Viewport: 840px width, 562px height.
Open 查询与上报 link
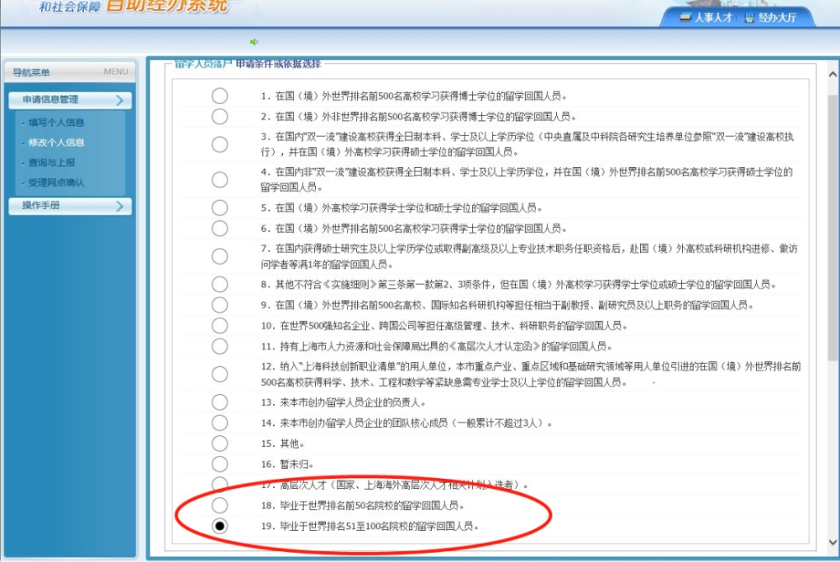point(51,162)
